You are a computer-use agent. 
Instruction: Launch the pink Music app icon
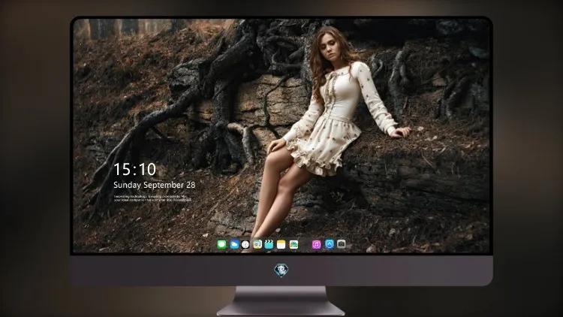pos(316,244)
